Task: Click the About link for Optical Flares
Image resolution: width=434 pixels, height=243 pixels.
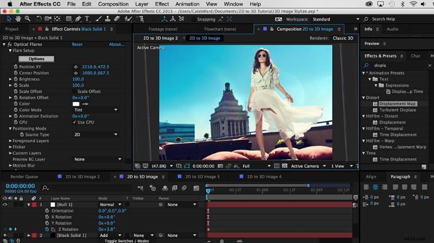Action: coord(117,44)
